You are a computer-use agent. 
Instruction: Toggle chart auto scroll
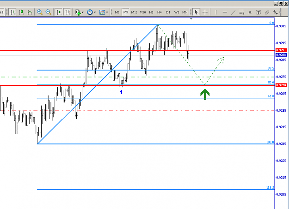[x=59, y=12]
